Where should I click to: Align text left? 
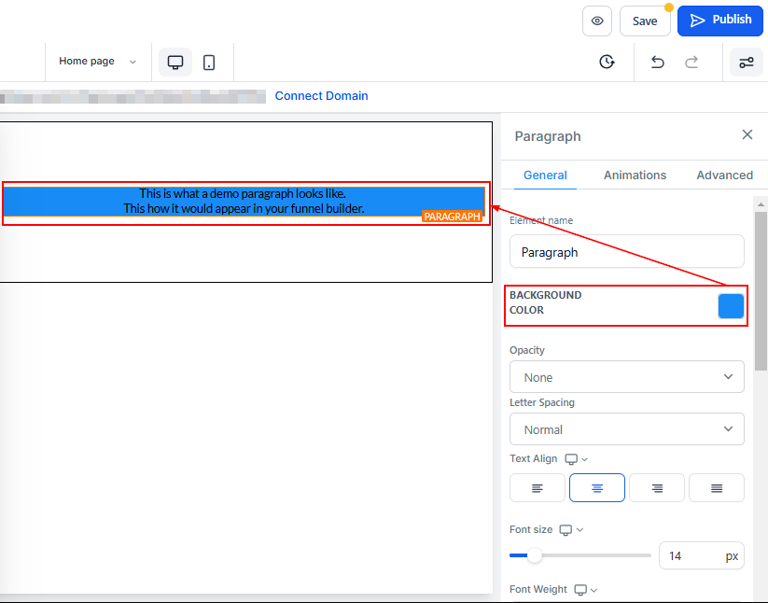coord(538,487)
